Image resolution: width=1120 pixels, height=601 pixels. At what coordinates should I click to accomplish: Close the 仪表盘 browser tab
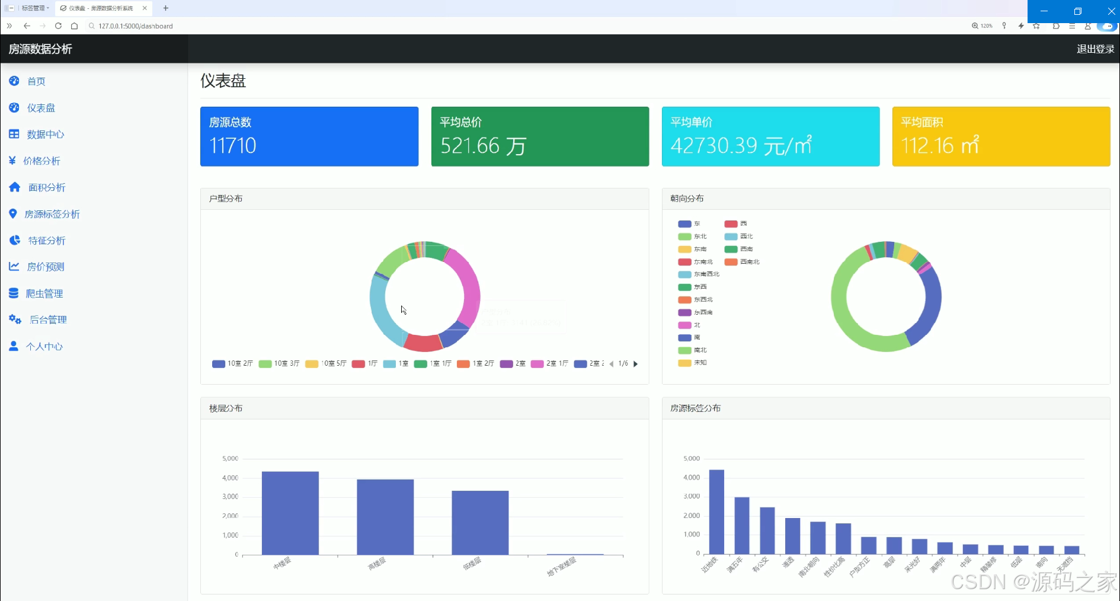[145, 8]
